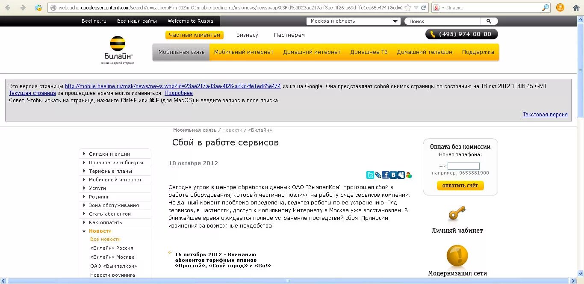Open the cached mobile.beeline.ru page URL link
584x284 pixels.
click(x=173, y=86)
